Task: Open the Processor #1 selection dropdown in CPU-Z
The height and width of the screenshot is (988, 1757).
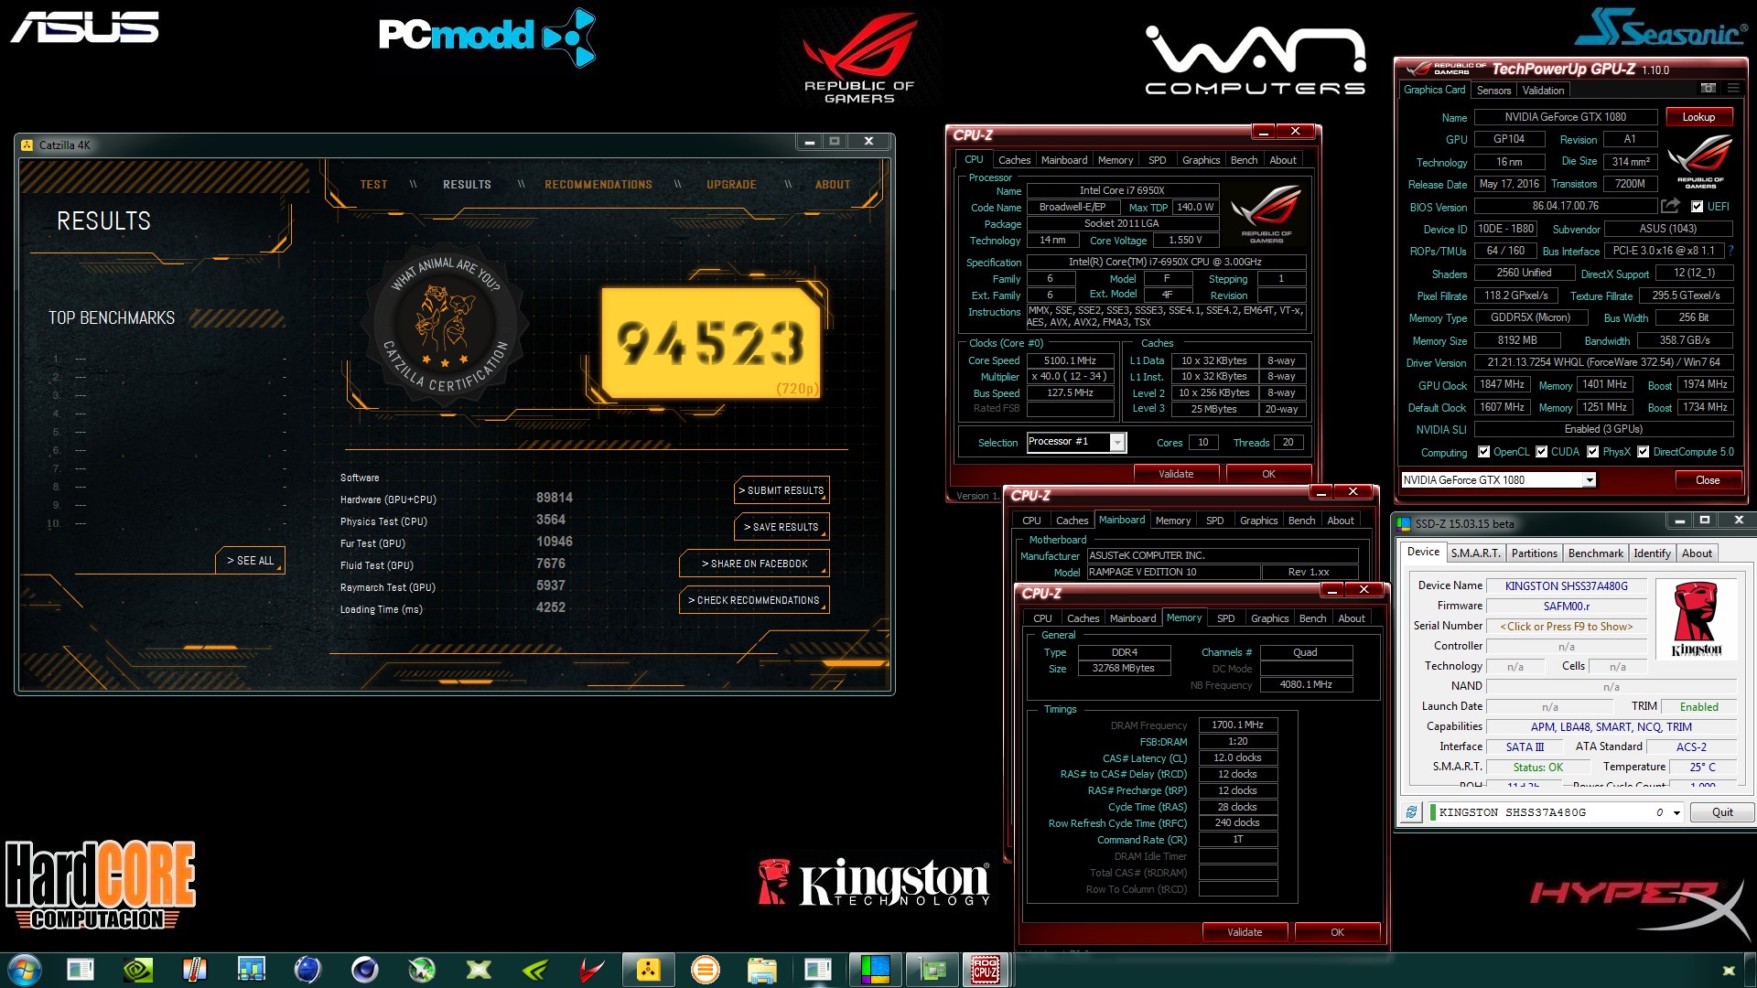Action: 1116,443
